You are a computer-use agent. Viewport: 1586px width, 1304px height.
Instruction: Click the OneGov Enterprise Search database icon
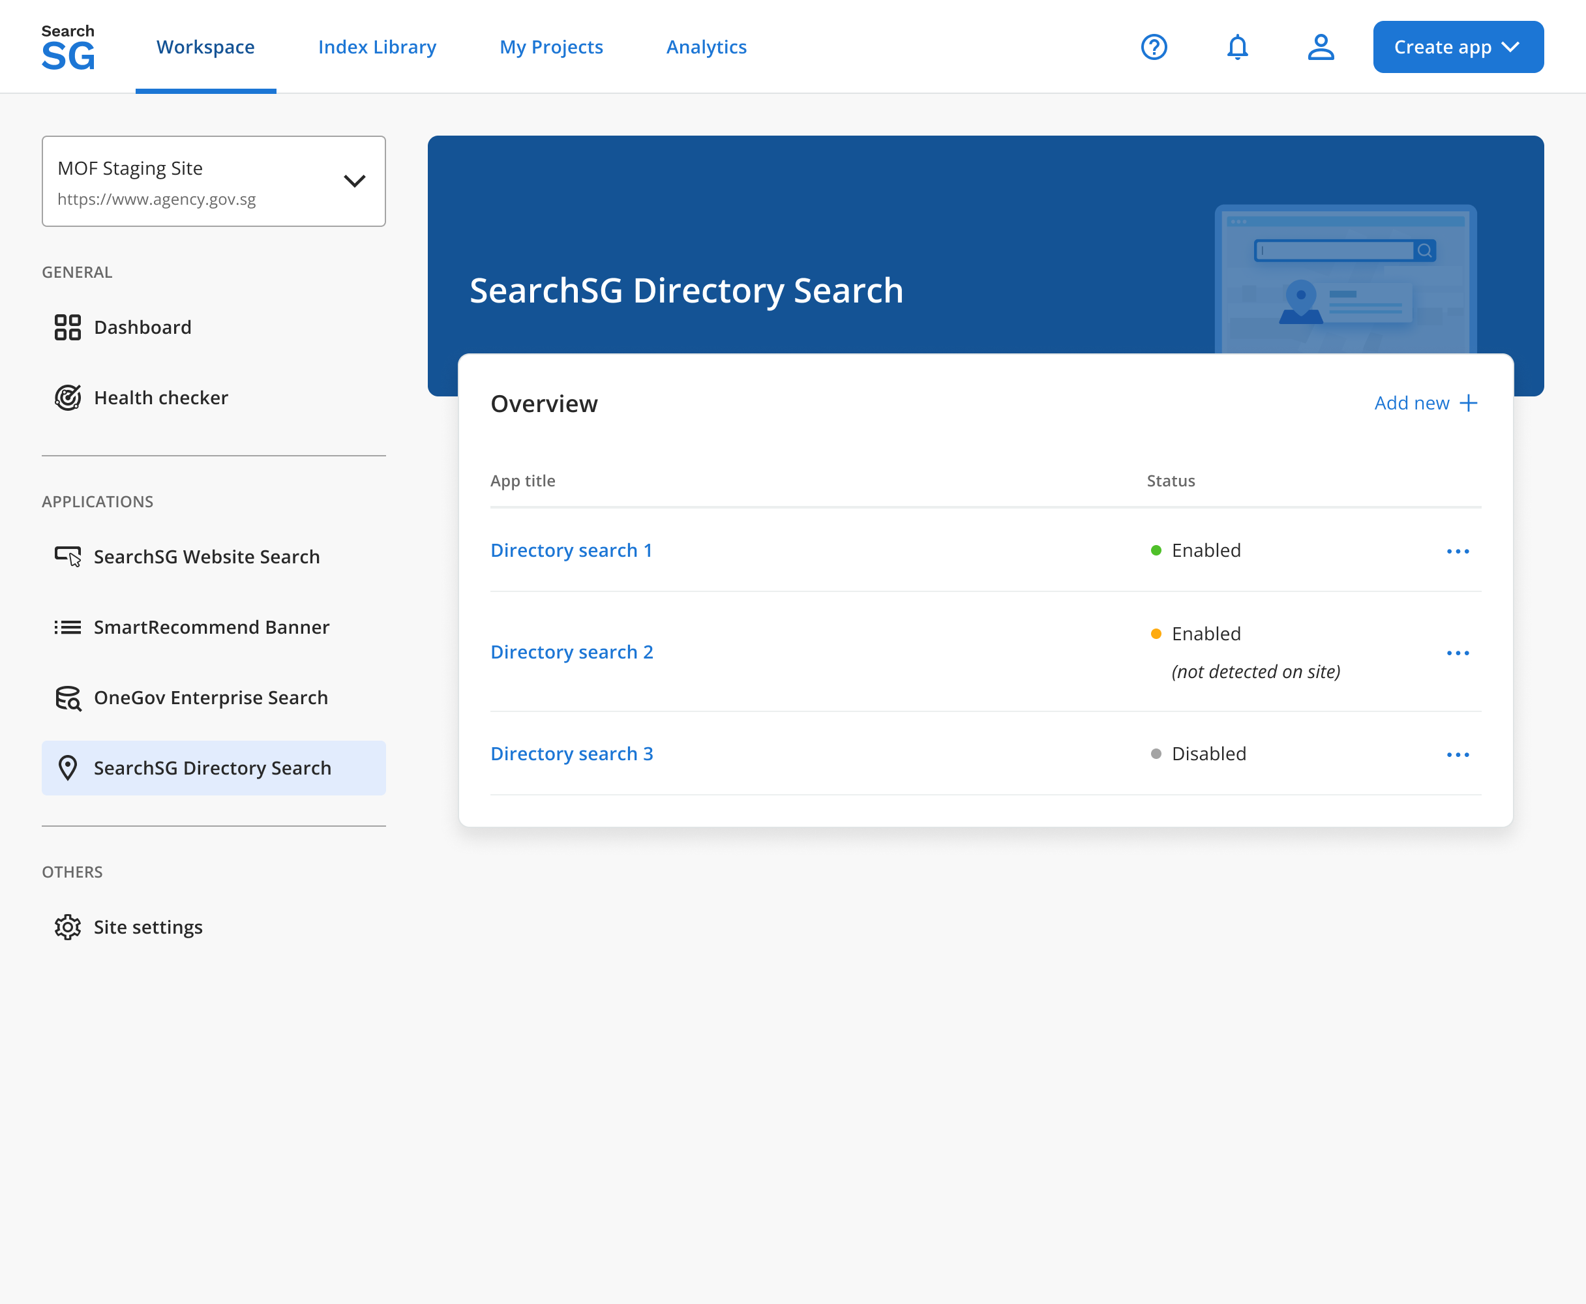[x=68, y=698]
